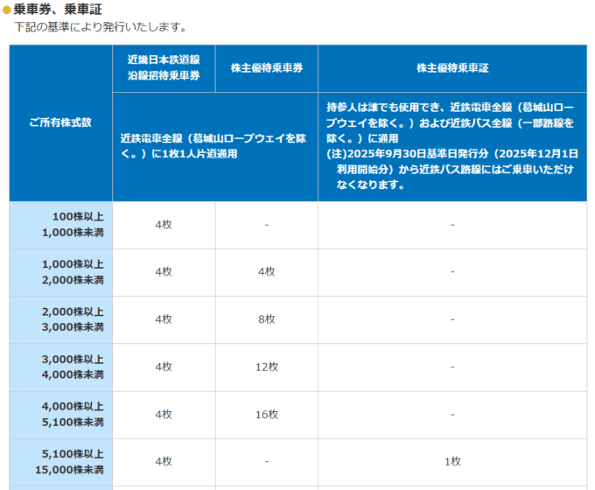Click row label '4,000株以上 5,100株未満'

[60, 415]
